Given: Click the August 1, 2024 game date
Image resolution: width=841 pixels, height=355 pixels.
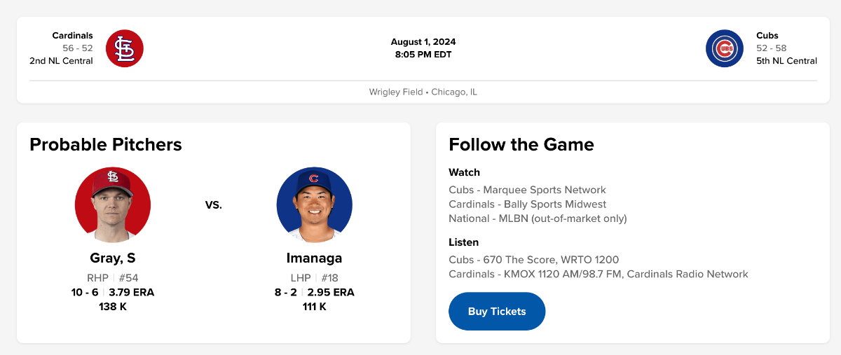Looking at the screenshot, I should click(x=423, y=42).
